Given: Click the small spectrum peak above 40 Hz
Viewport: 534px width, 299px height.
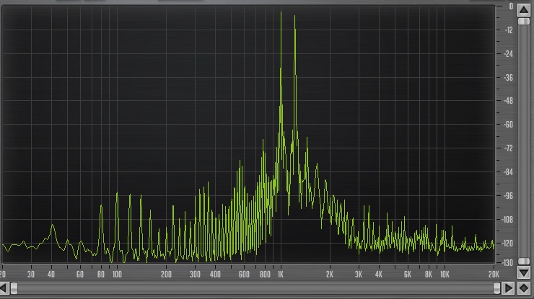Looking at the screenshot, I should click(53, 225).
